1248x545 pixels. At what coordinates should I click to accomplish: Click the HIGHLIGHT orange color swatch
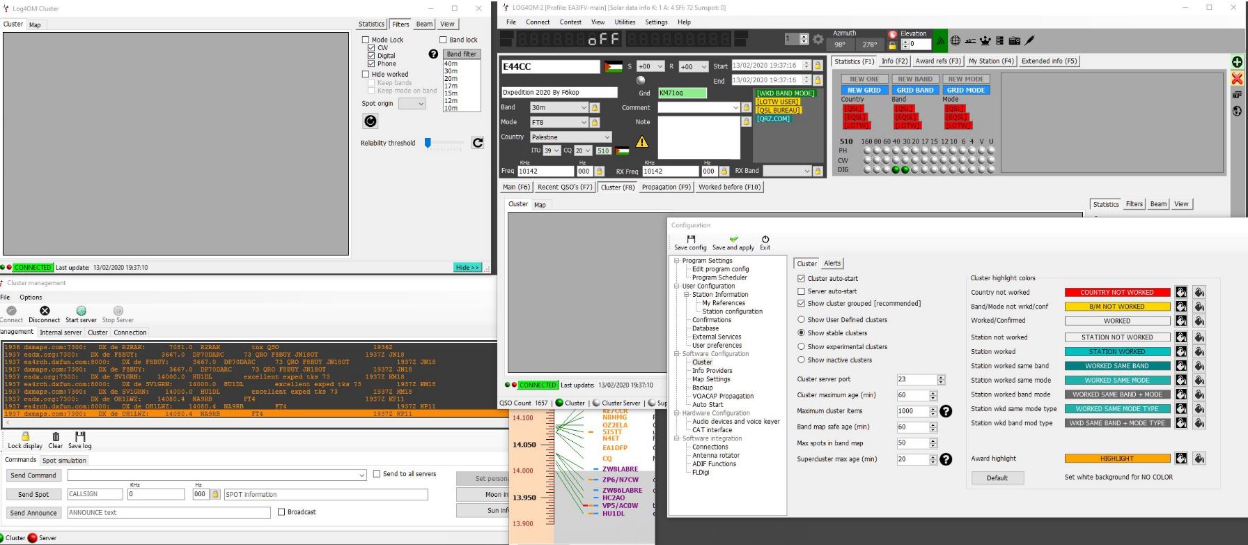[1117, 459]
